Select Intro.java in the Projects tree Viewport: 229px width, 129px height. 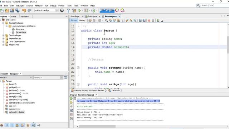coord(20,29)
